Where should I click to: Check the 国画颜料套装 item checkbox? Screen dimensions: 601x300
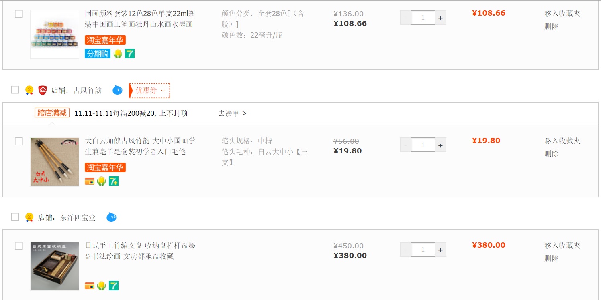[19, 14]
